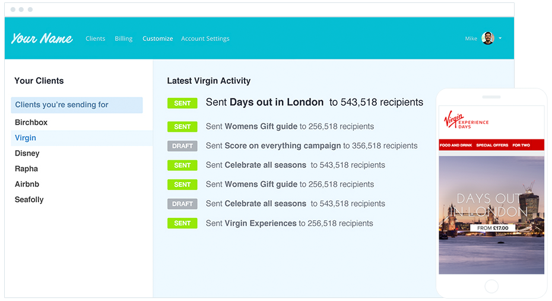Click SENT badge for second Womens Gift guide
Image resolution: width=552 pixels, height=301 pixels.
pos(182,185)
